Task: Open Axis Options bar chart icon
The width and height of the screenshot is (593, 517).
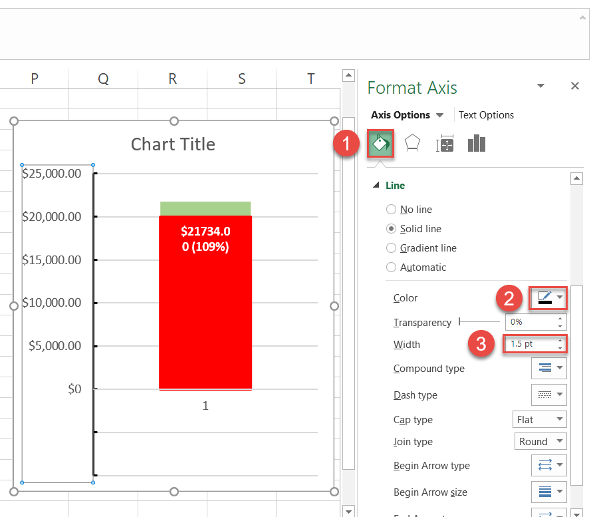Action: pyautogui.click(x=477, y=144)
